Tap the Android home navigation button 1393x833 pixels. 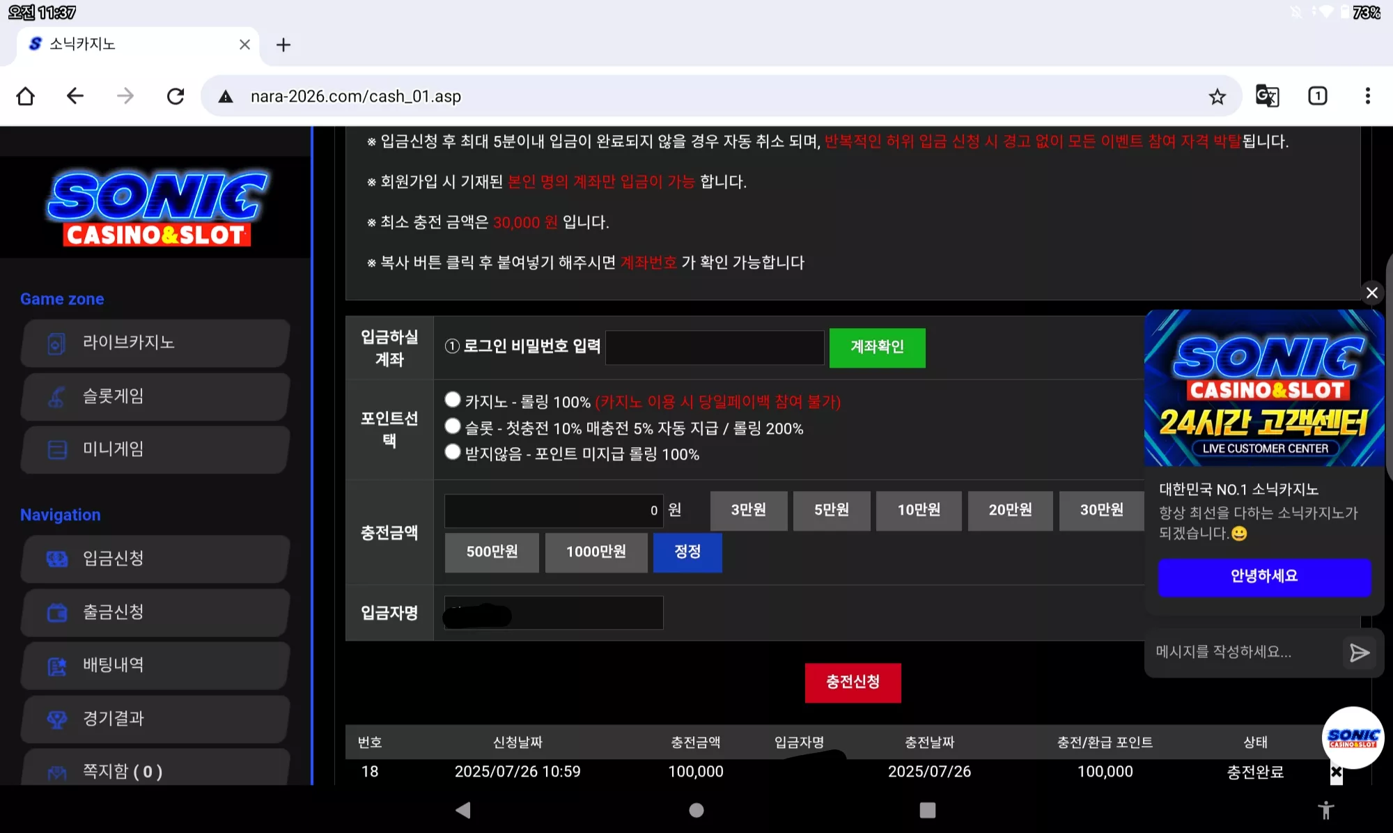(x=696, y=810)
